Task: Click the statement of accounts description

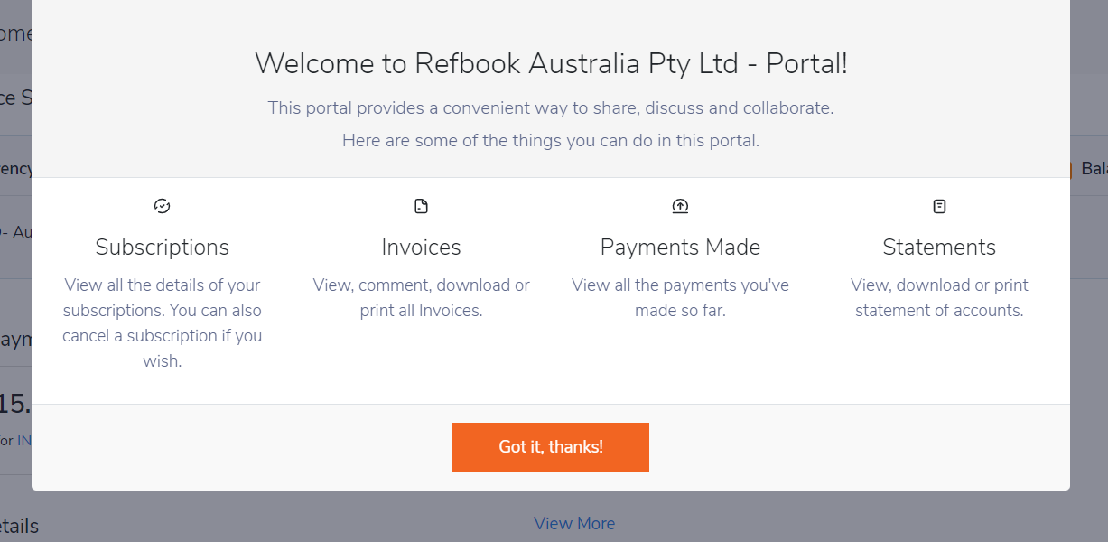Action: 939,297
